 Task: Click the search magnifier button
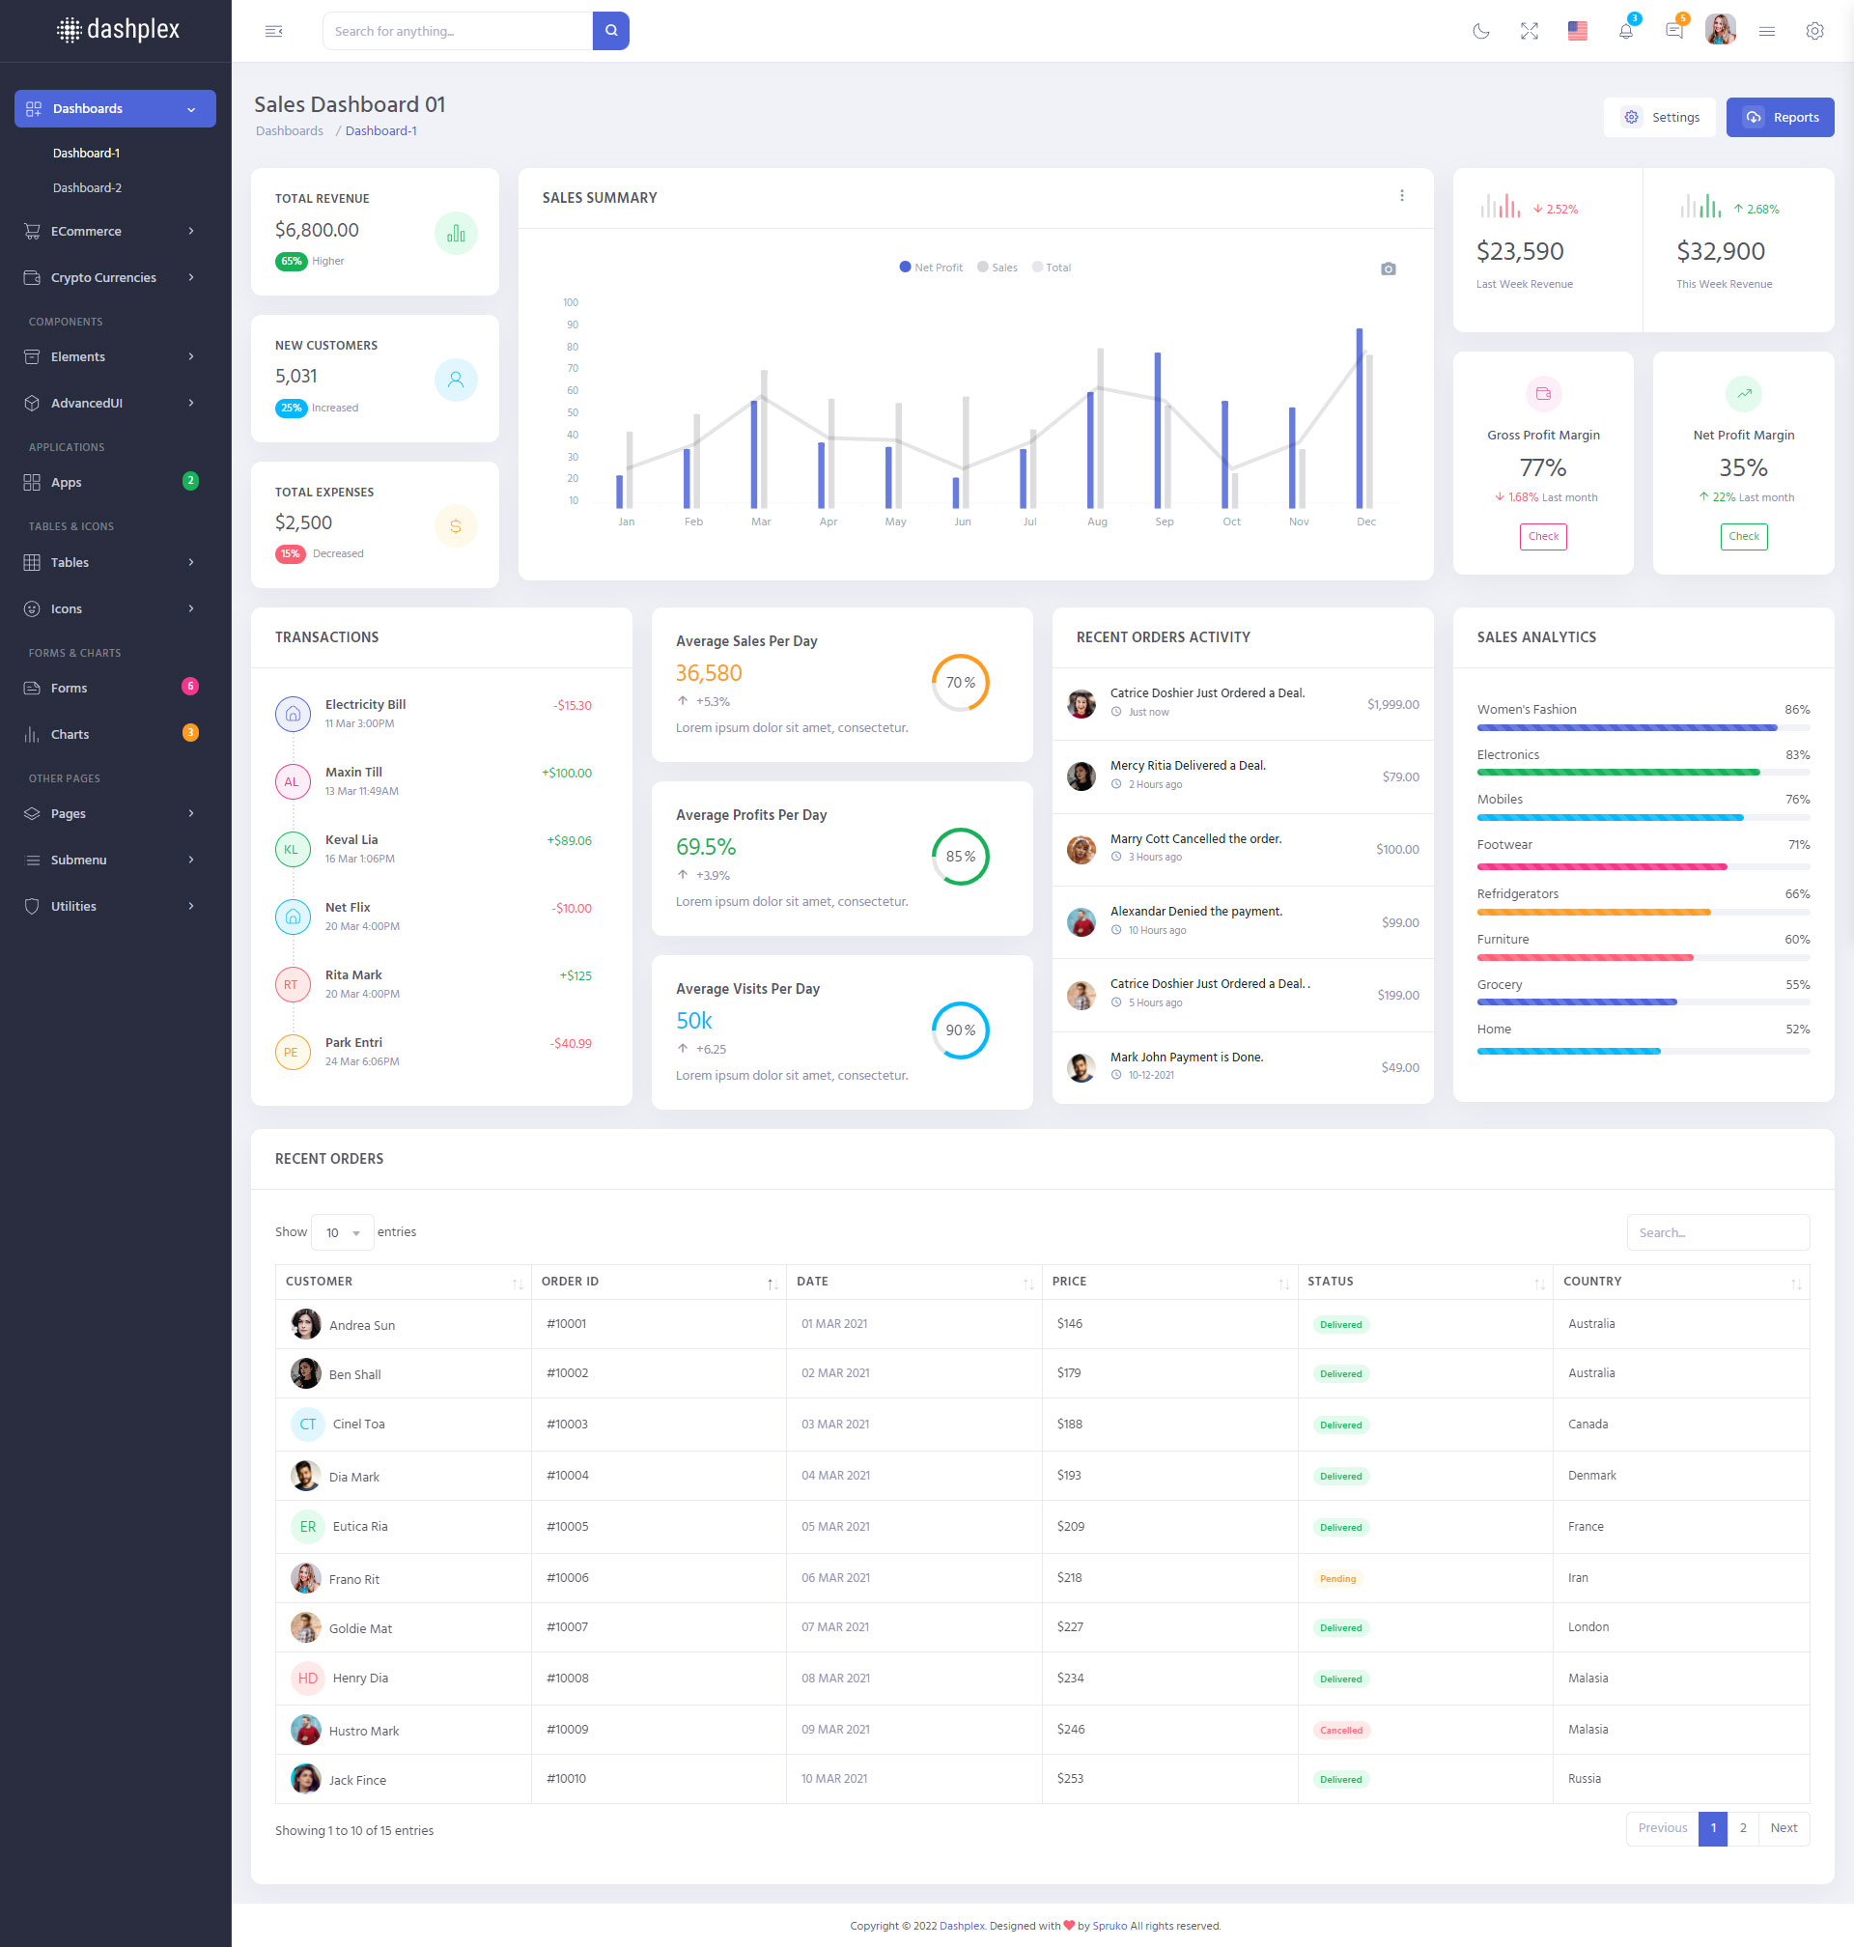610,31
